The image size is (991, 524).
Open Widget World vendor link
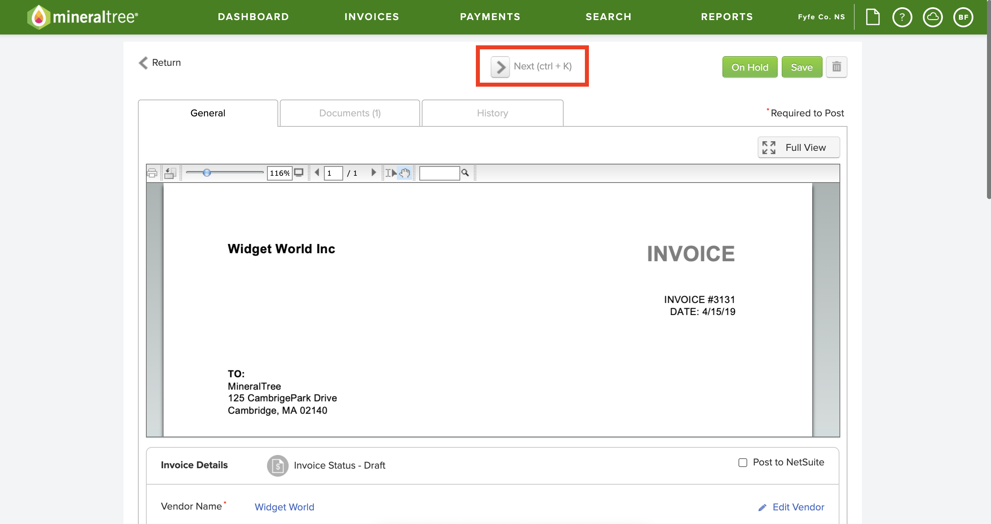click(285, 507)
